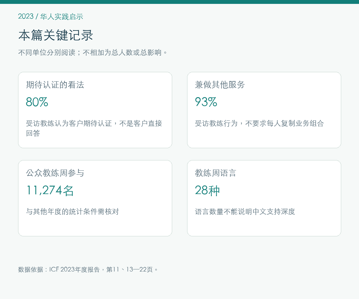Click the subtitle beginning "不同单位分别阅读"
Screen dimensions: 359x299
pyautogui.click(x=93, y=53)
